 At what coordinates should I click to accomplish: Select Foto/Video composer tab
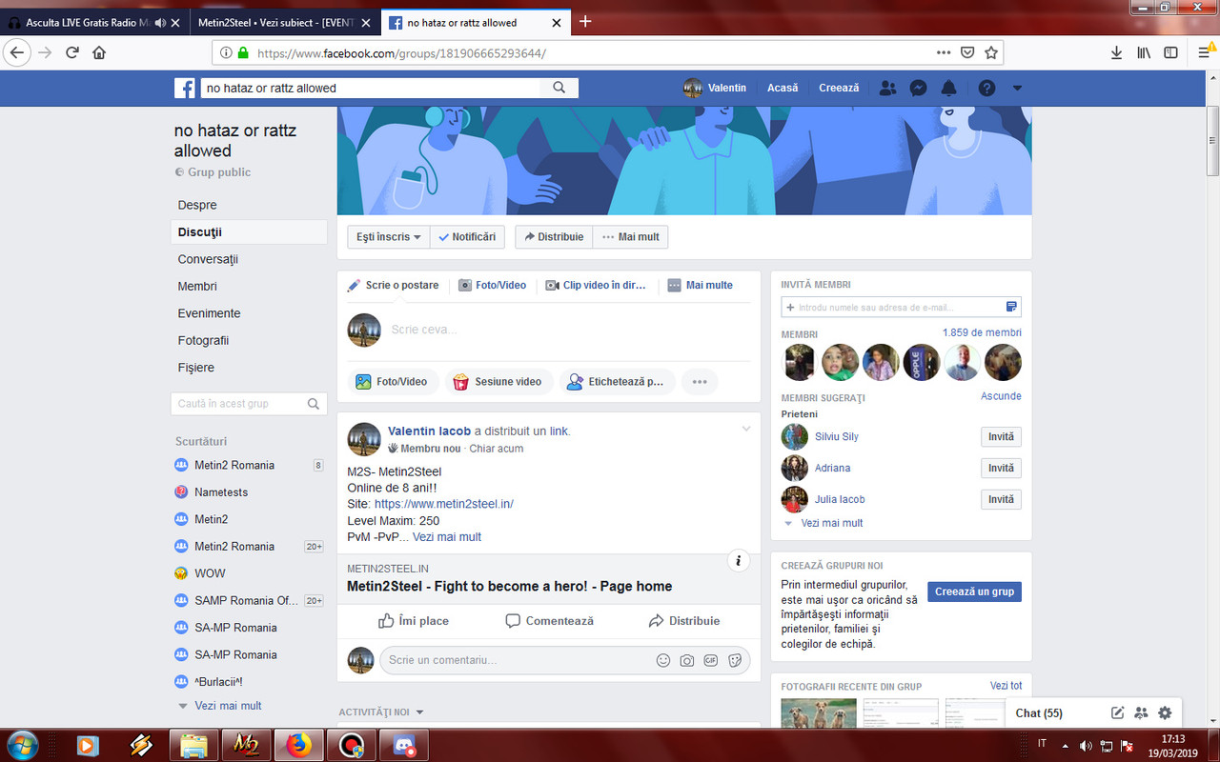[492, 285]
